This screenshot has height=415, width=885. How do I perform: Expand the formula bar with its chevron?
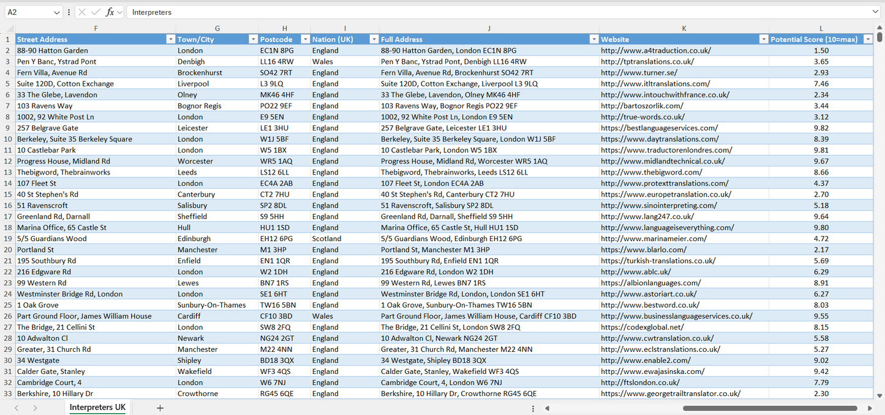[877, 12]
